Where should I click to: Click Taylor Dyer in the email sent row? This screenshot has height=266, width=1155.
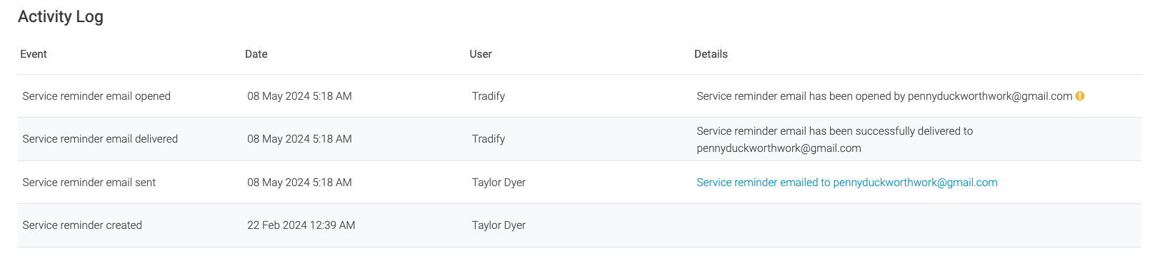coord(499,183)
